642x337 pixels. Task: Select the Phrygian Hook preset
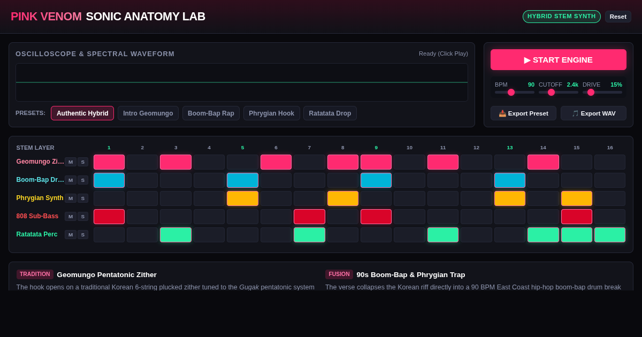[x=271, y=113]
